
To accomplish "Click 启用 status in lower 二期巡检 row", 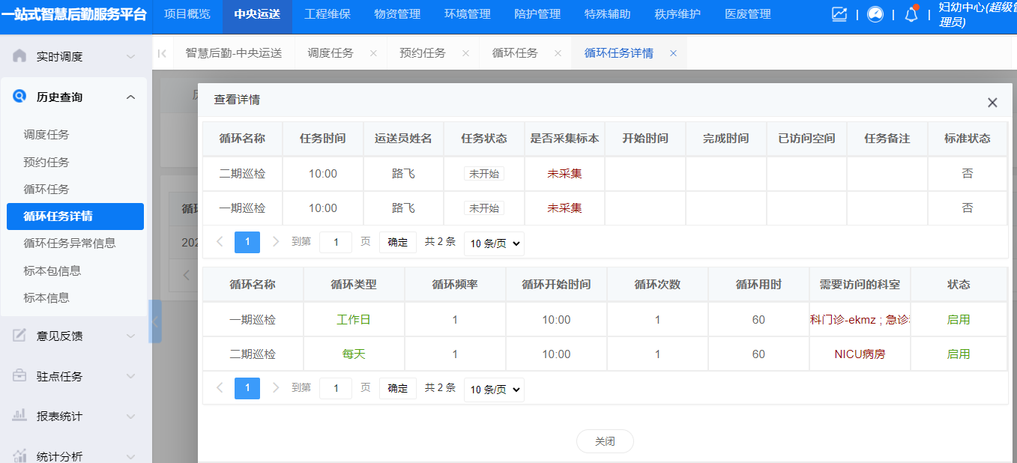I will click(959, 354).
